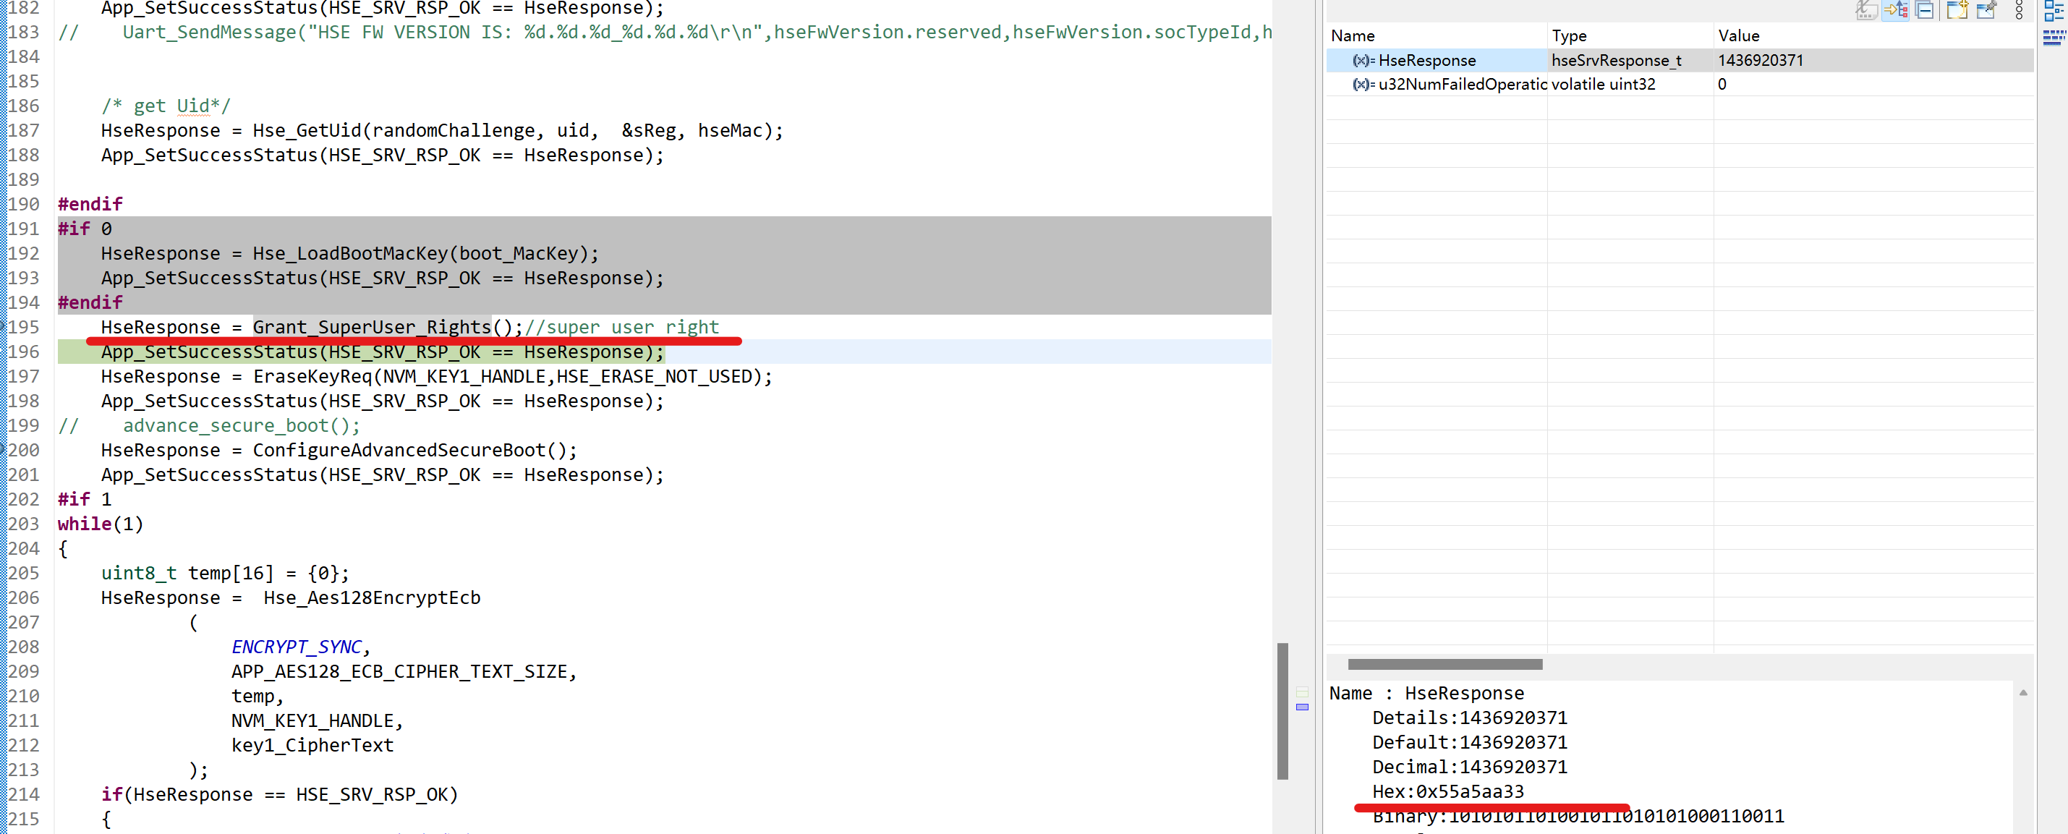Click line number 190 beside #endif
This screenshot has width=2068, height=834.
(x=23, y=204)
